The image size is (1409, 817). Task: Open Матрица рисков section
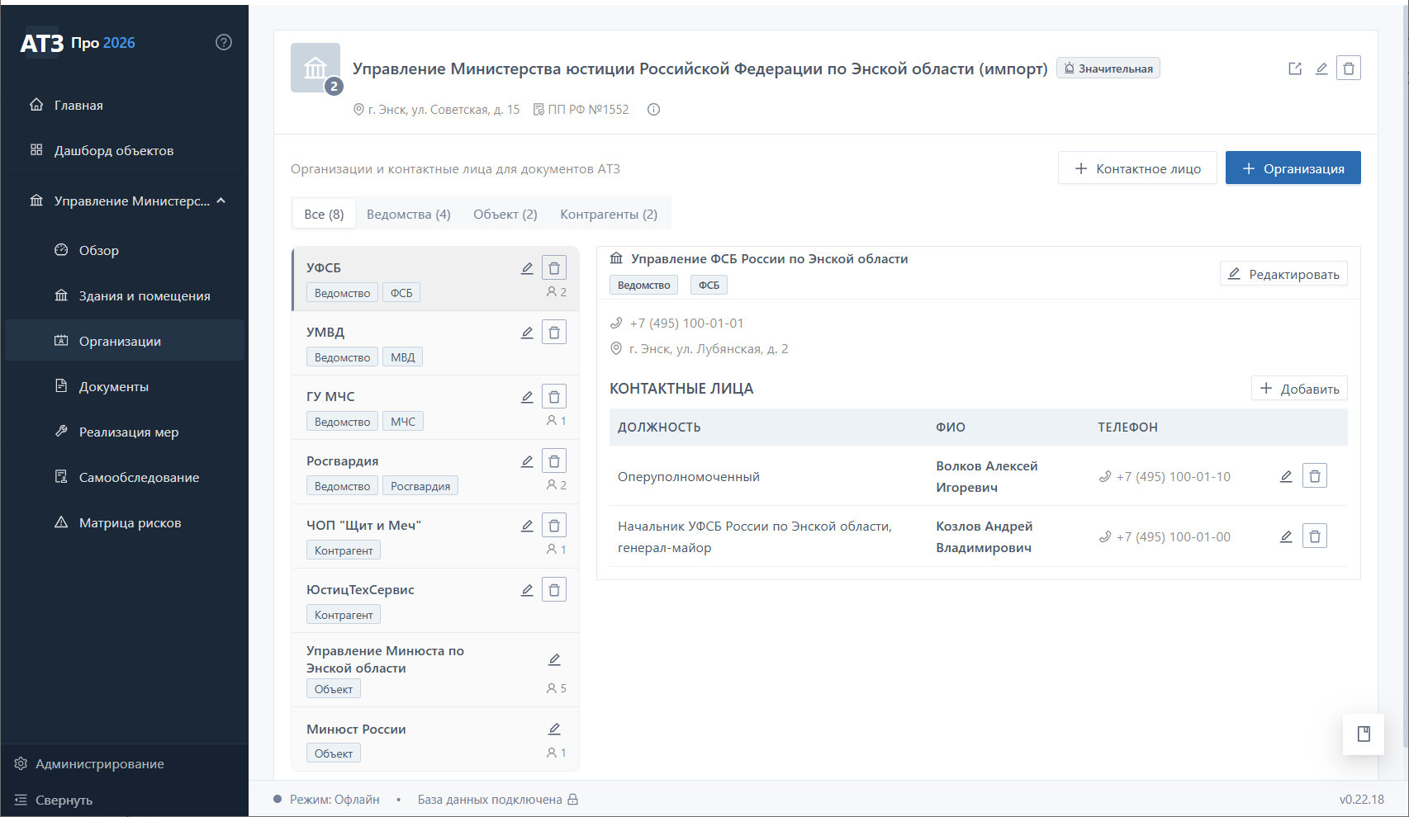124,522
